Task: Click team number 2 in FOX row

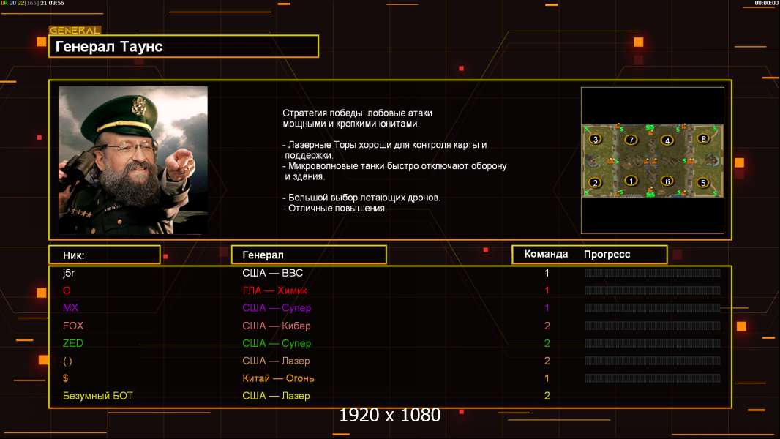Action: click(x=547, y=326)
